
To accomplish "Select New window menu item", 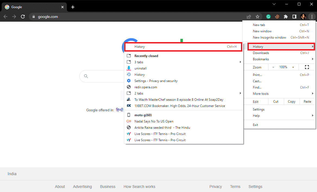I will (280, 31).
